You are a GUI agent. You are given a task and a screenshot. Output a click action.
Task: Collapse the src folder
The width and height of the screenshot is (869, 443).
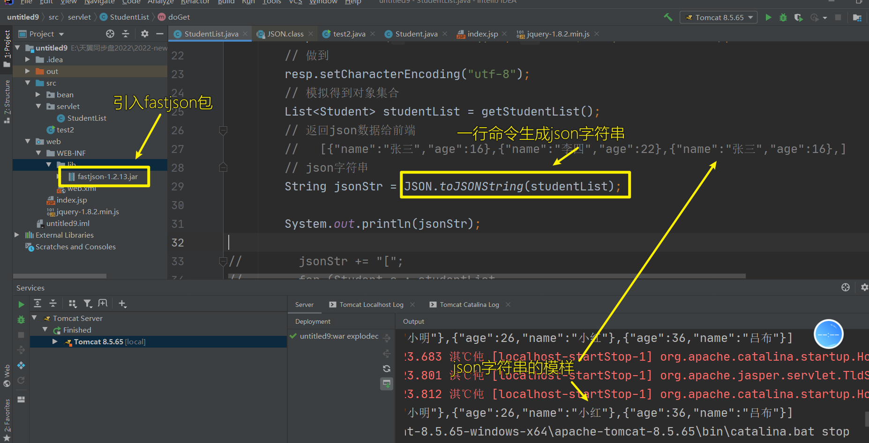[28, 83]
